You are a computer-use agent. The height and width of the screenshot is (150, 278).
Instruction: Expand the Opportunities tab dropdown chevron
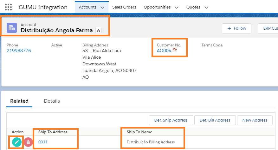pos(177,7)
